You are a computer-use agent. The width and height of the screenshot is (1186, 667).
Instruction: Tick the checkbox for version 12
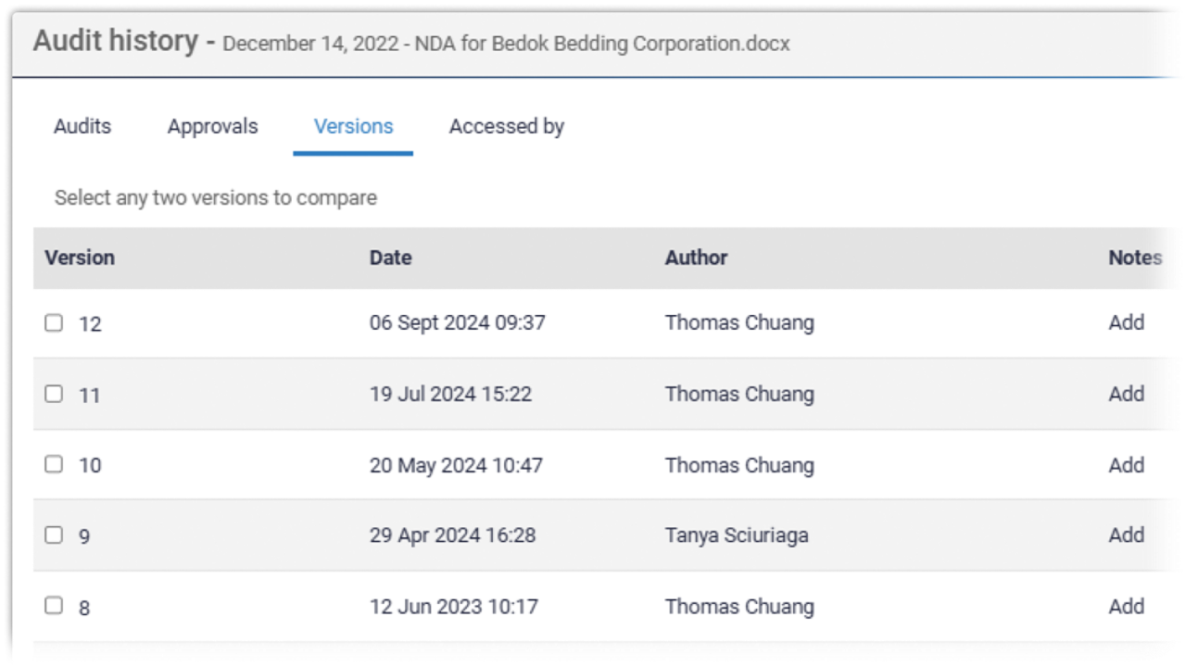click(x=54, y=322)
